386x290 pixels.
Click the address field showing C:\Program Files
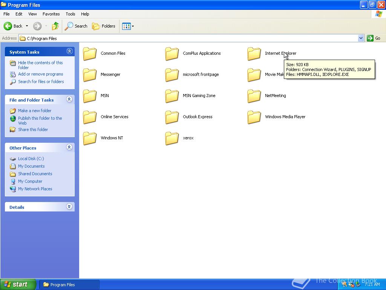[188, 38]
